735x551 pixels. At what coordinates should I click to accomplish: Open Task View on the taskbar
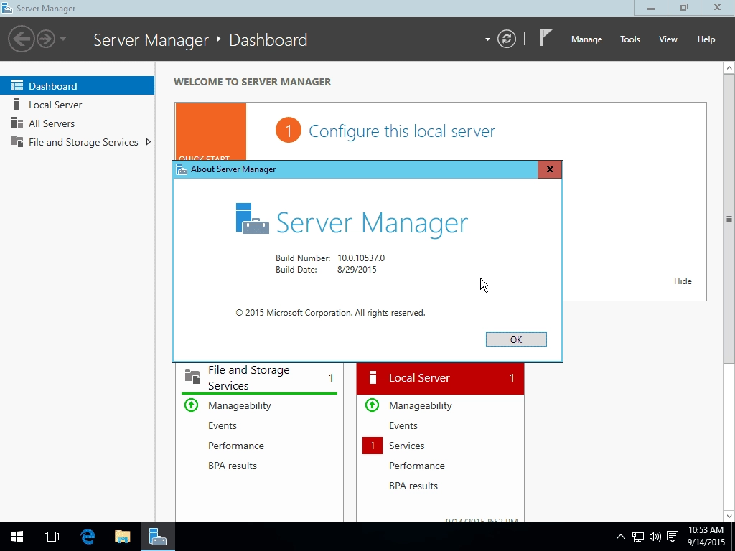pyautogui.click(x=52, y=537)
